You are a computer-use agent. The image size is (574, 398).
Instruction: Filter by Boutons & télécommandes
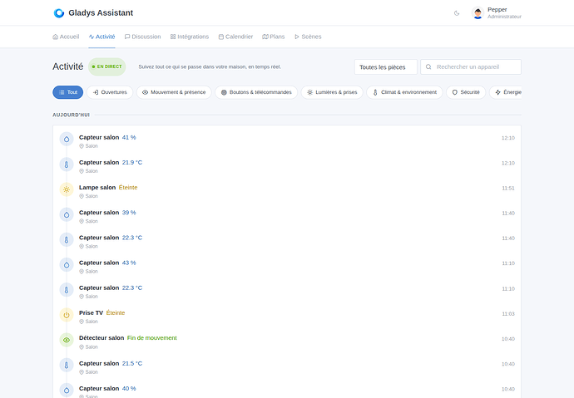256,92
